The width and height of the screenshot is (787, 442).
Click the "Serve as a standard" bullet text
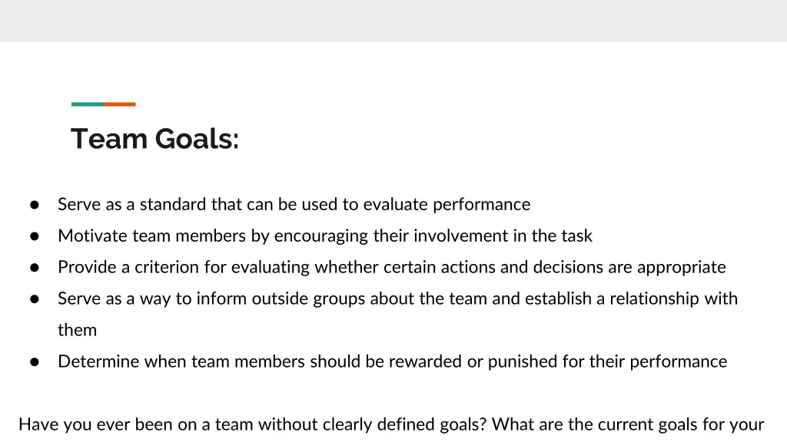coord(294,204)
